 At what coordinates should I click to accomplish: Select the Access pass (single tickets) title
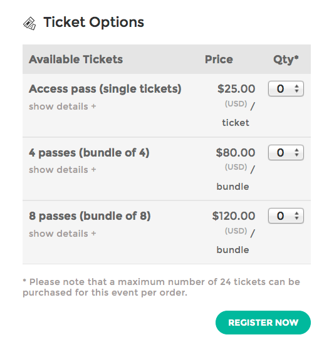(105, 89)
